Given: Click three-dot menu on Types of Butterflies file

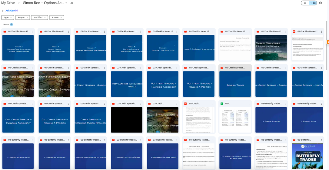Looking at the screenshot, I should (284, 104).
